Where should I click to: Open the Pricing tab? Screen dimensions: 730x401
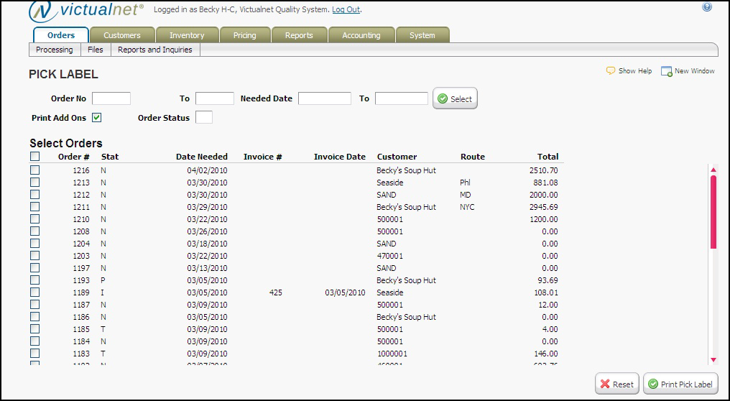[245, 35]
